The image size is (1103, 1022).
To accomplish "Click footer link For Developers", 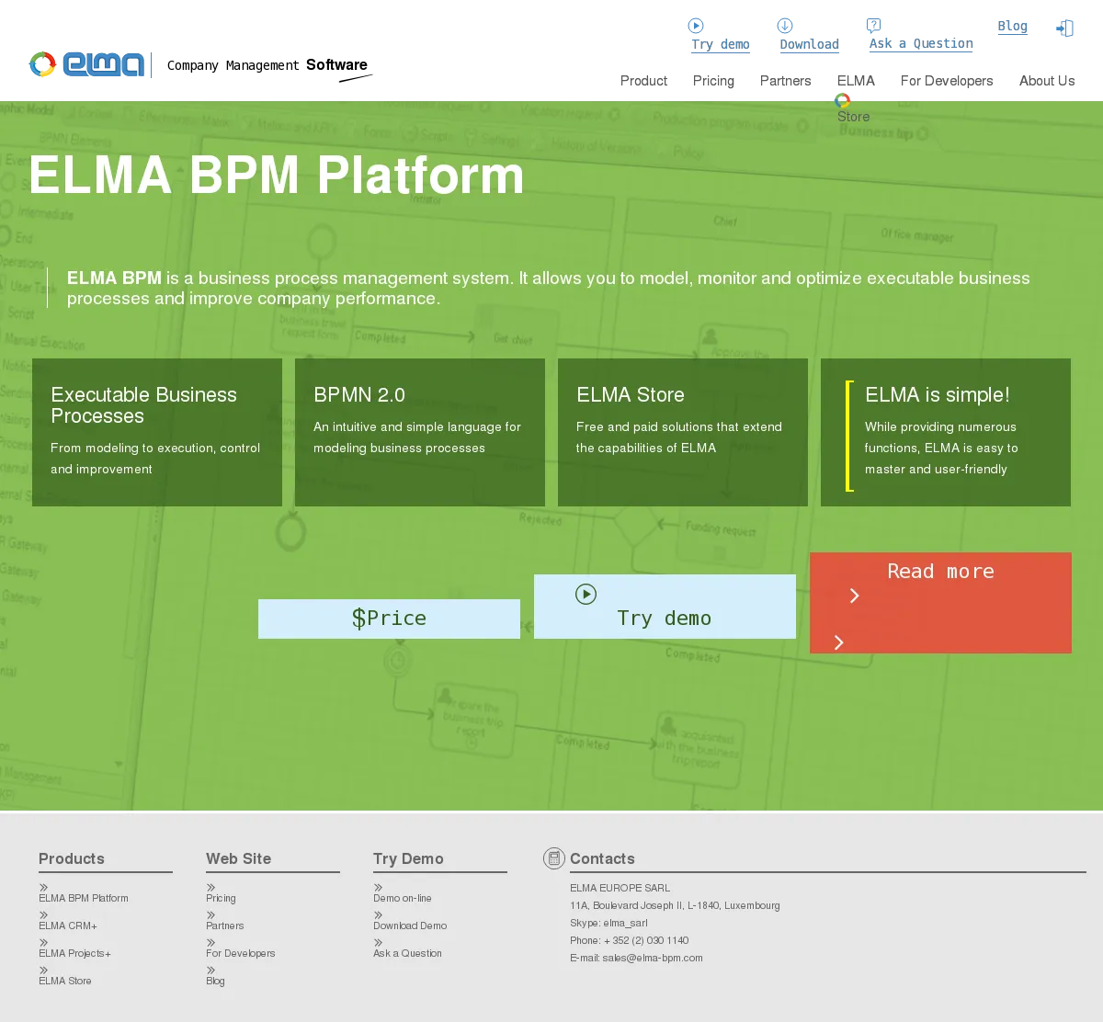I will pyautogui.click(x=241, y=953).
